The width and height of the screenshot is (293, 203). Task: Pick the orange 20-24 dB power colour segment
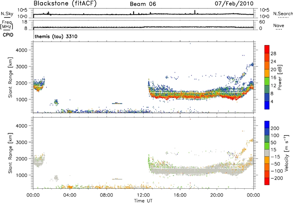[x=267, y=65]
